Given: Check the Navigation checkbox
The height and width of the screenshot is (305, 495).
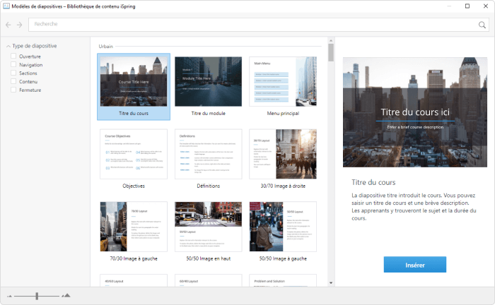Looking at the screenshot, I should (13, 64).
